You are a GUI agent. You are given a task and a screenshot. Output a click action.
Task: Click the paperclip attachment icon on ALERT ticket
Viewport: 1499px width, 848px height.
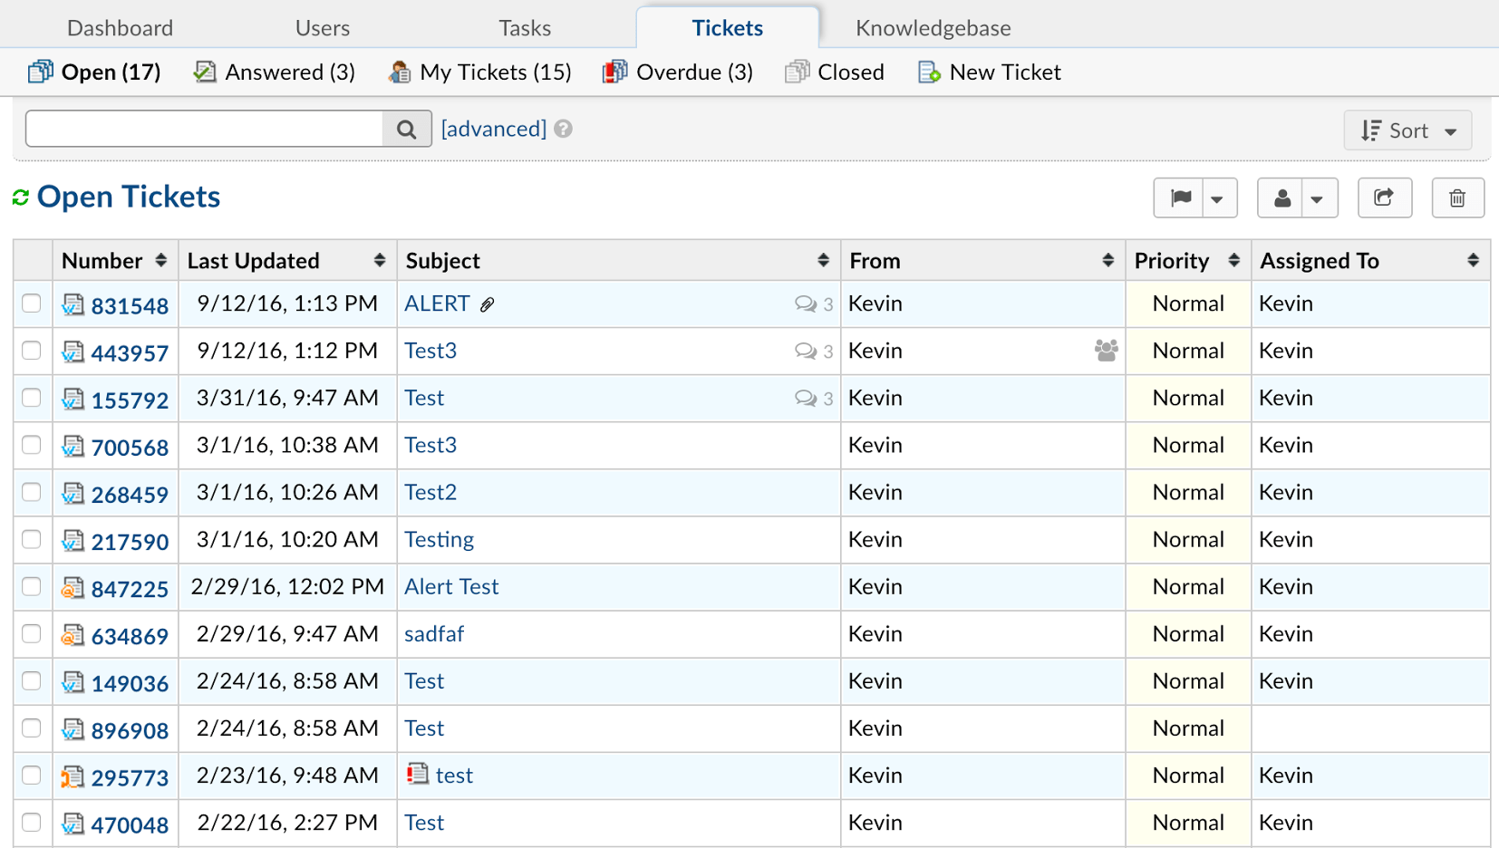point(488,304)
